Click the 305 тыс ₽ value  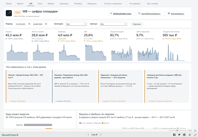coord(170,35)
